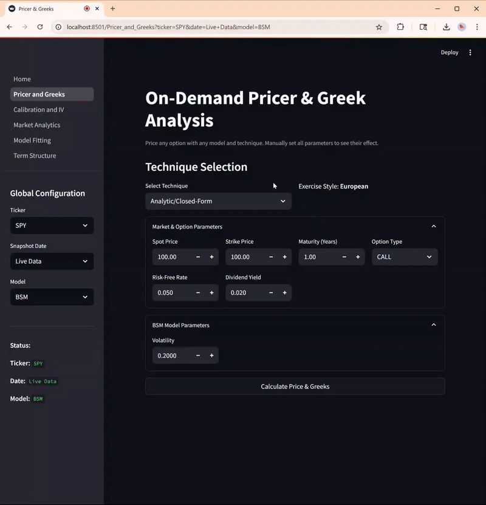Bookmark this page with the star icon

click(x=379, y=27)
